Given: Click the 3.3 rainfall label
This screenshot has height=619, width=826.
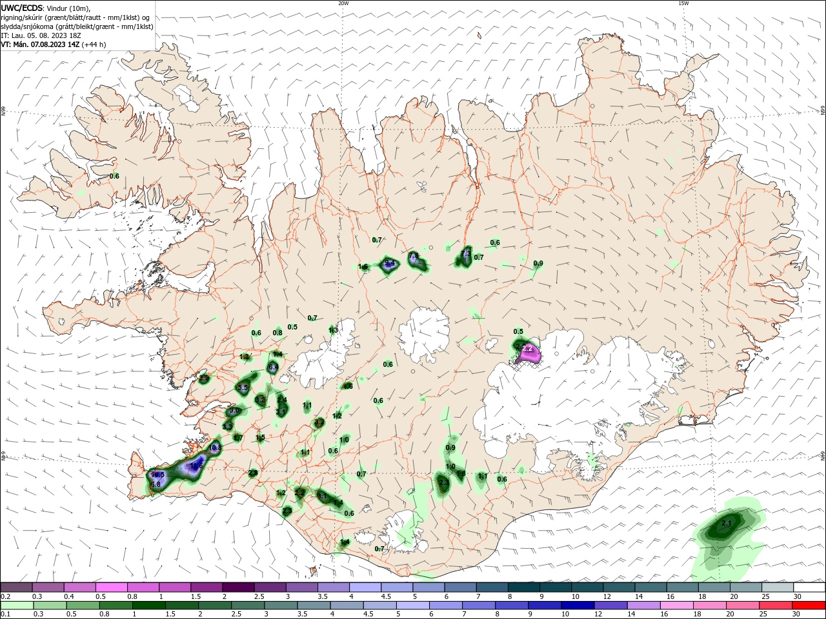Looking at the screenshot, I should tap(227, 426).
